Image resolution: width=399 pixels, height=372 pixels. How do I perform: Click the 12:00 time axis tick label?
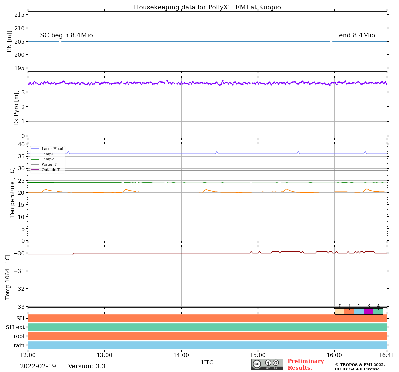pos(28,355)
